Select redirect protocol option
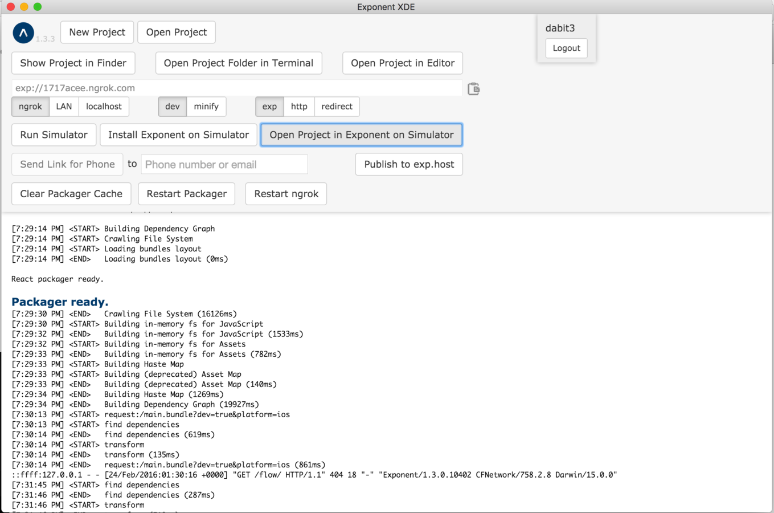This screenshot has width=774, height=513. tap(337, 106)
